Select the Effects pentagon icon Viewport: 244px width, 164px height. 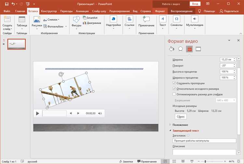180,49
